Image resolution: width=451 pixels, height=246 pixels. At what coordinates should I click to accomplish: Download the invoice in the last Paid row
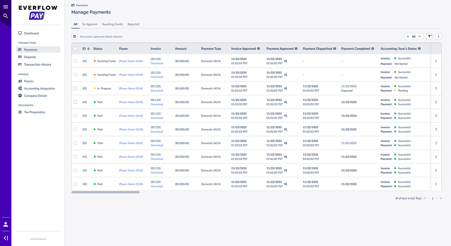point(157,186)
